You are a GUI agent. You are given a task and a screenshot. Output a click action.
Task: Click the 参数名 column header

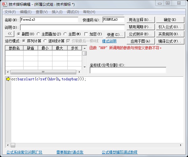tap(14, 48)
